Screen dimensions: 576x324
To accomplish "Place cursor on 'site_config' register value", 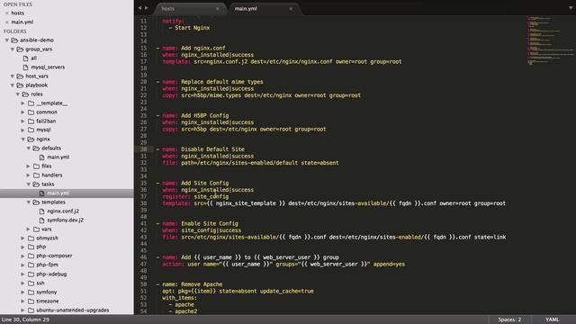I will pos(211,196).
